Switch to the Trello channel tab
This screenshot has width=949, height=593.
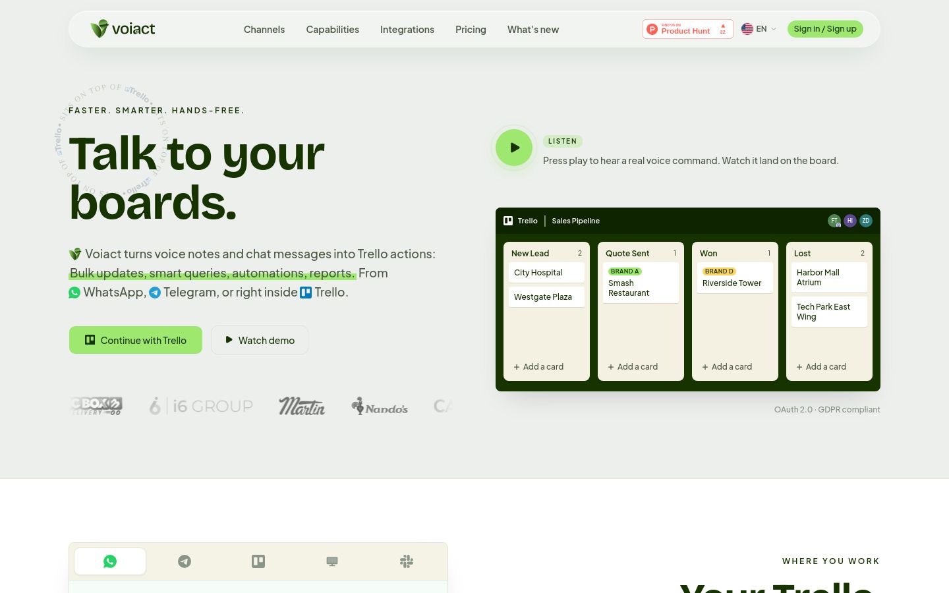click(x=258, y=561)
